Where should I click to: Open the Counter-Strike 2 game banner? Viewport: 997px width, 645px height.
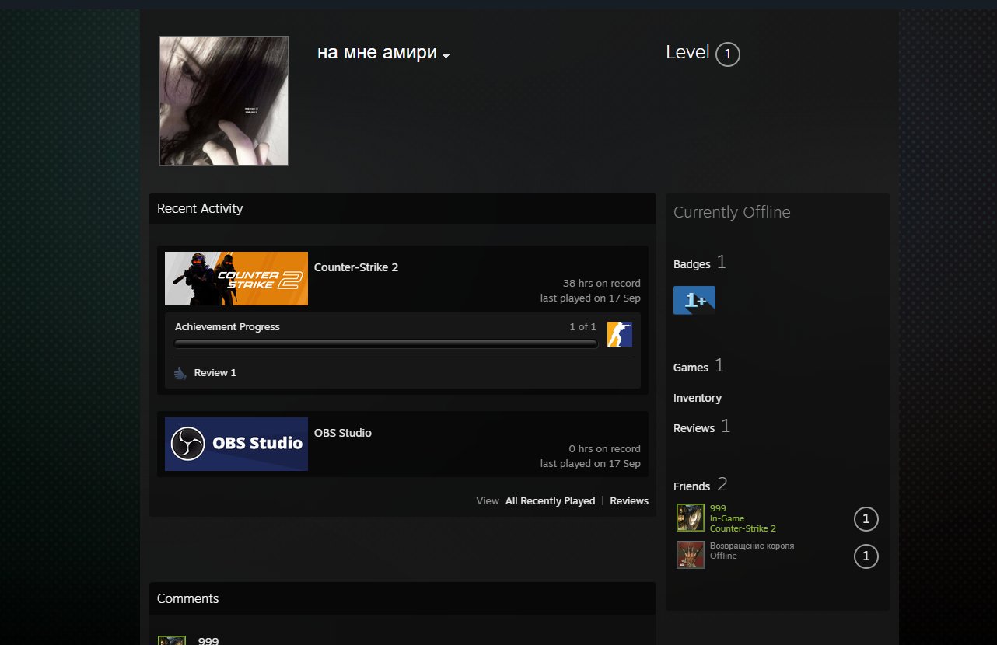(236, 278)
